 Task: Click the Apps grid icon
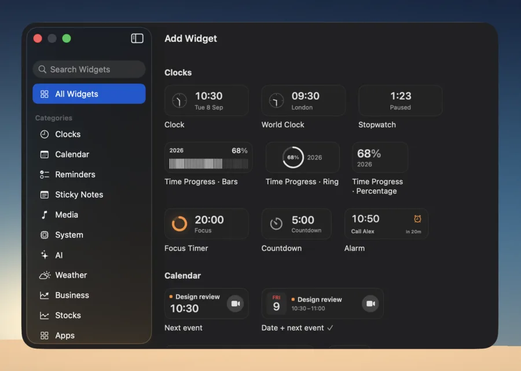coord(44,336)
